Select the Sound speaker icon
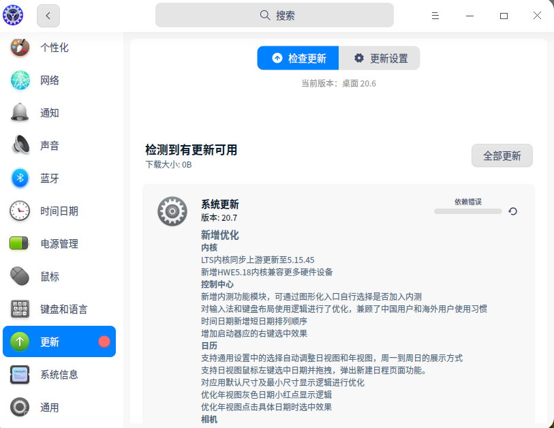554x428 pixels. [x=20, y=145]
